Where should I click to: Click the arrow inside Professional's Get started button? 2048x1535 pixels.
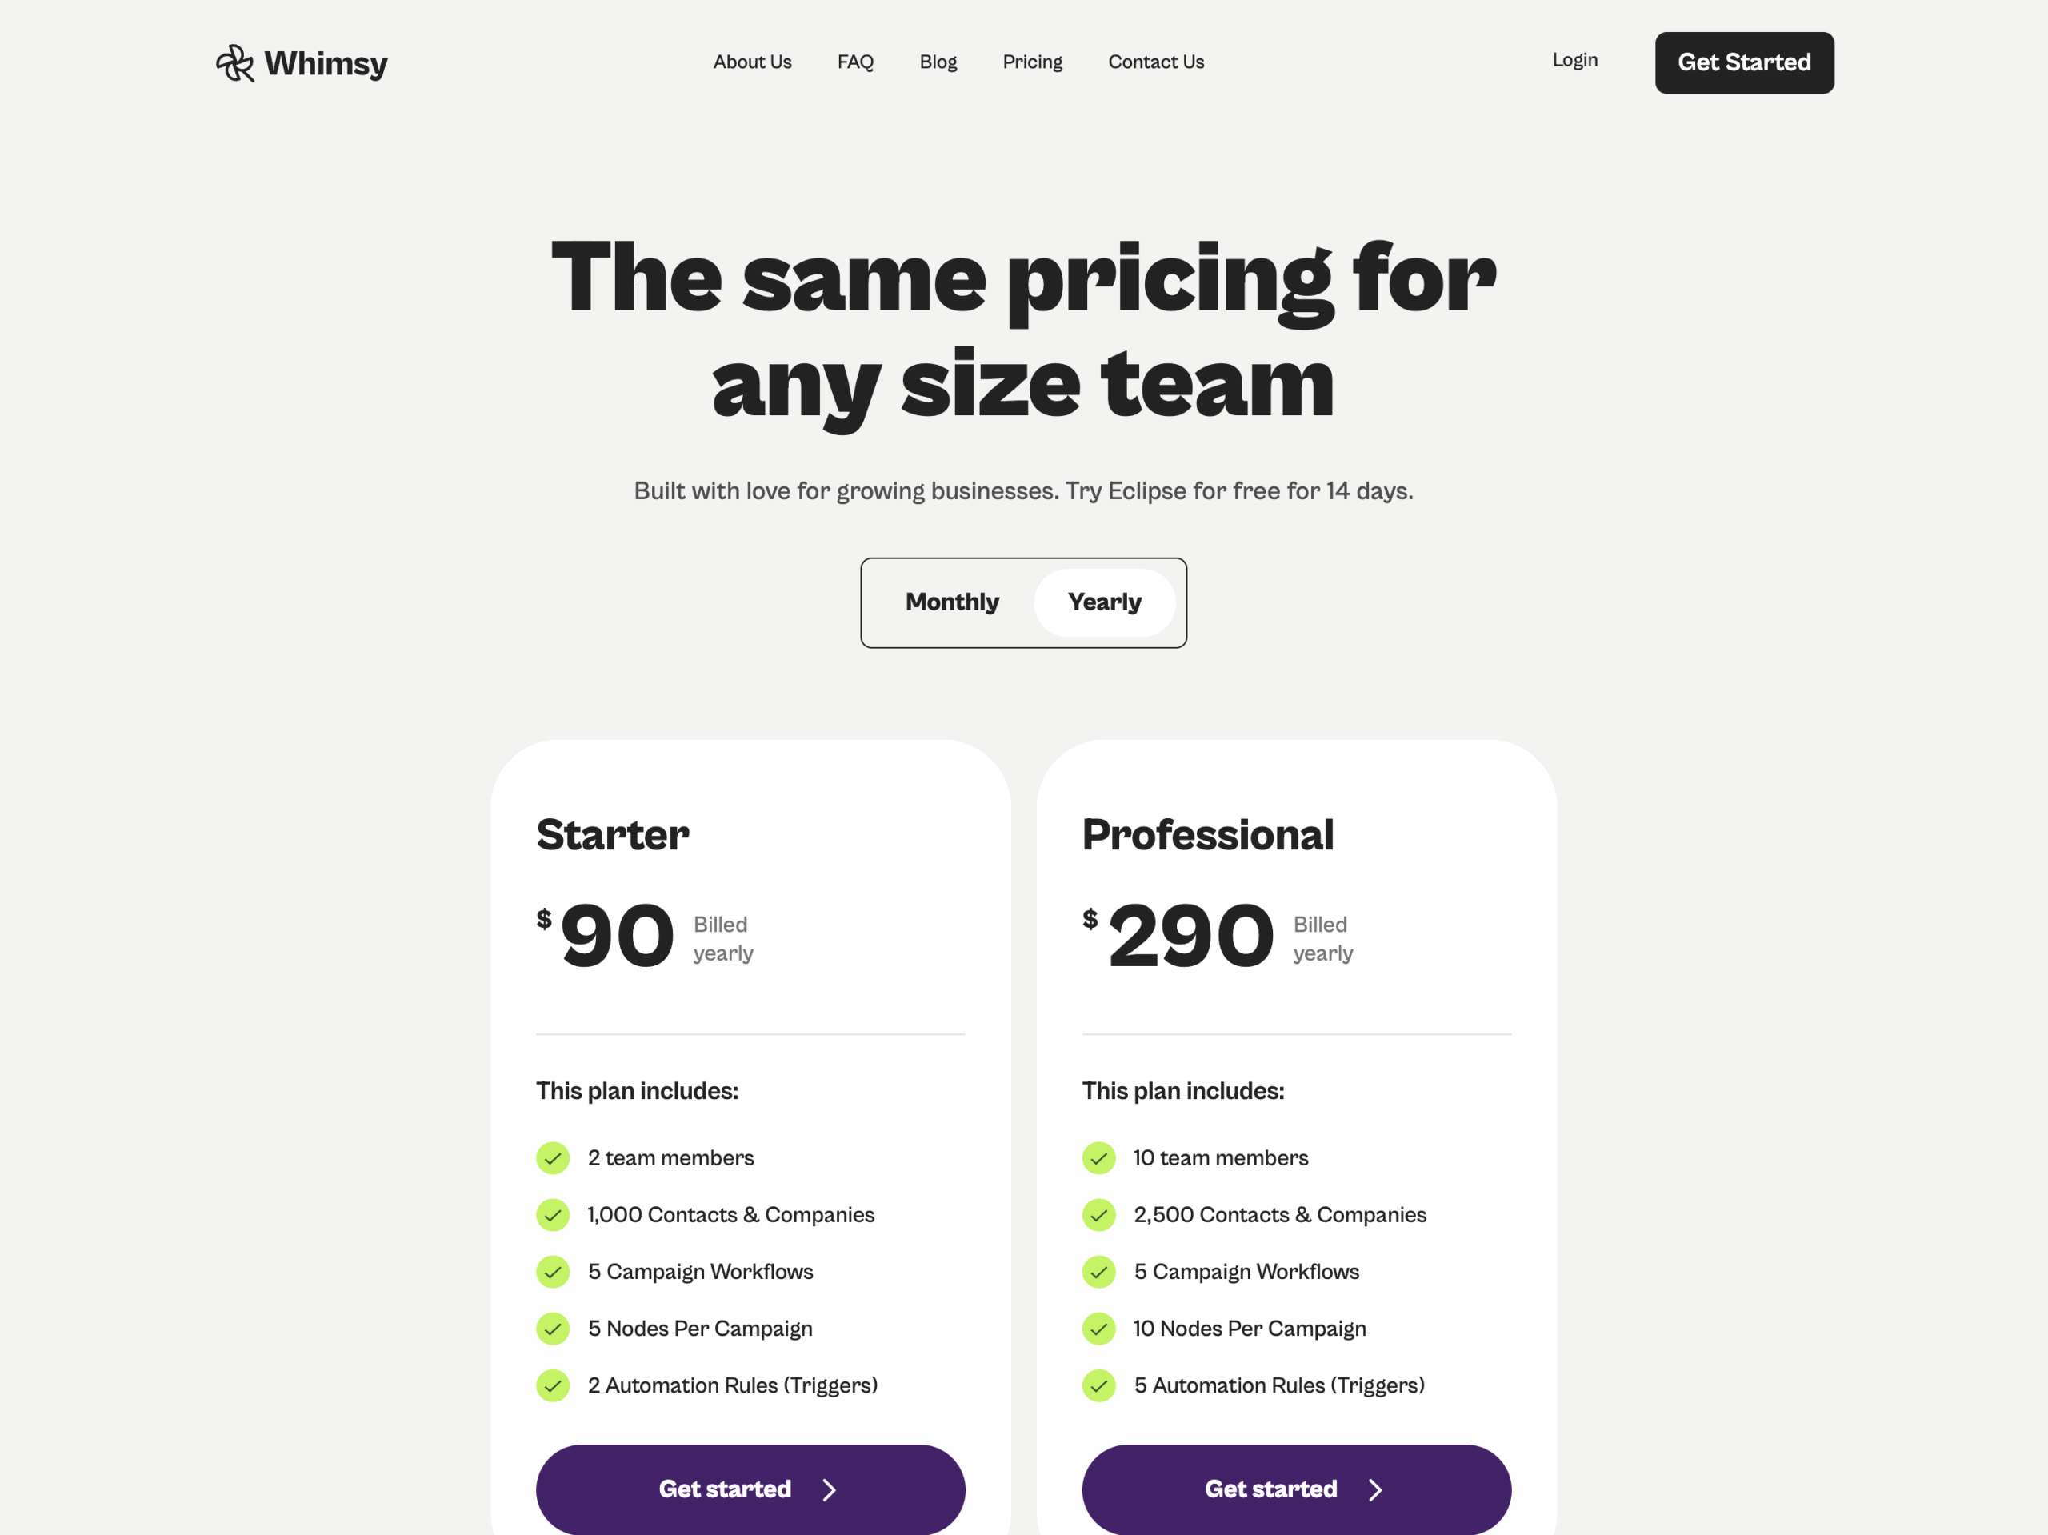click(x=1375, y=1489)
